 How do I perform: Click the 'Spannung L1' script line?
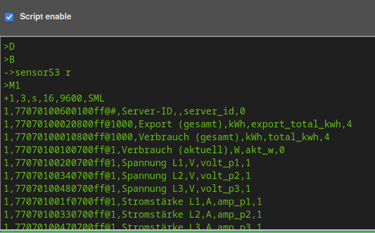(127, 163)
